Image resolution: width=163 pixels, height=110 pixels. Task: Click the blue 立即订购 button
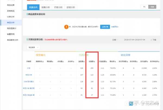[x=104, y=27]
